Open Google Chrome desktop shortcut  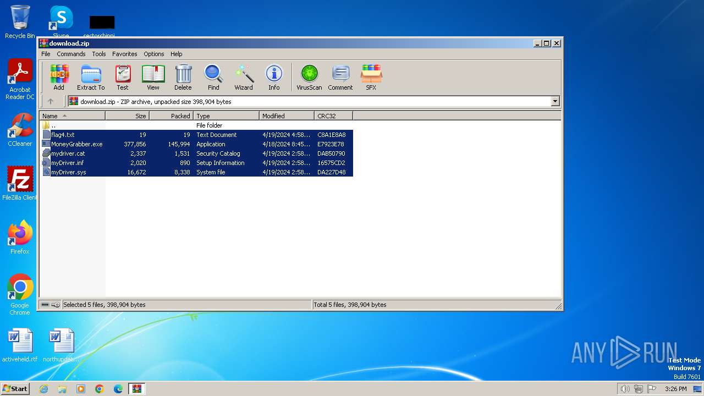tap(20, 295)
